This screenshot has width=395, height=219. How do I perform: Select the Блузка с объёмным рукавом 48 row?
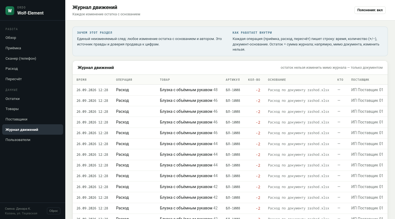(x=230, y=90)
